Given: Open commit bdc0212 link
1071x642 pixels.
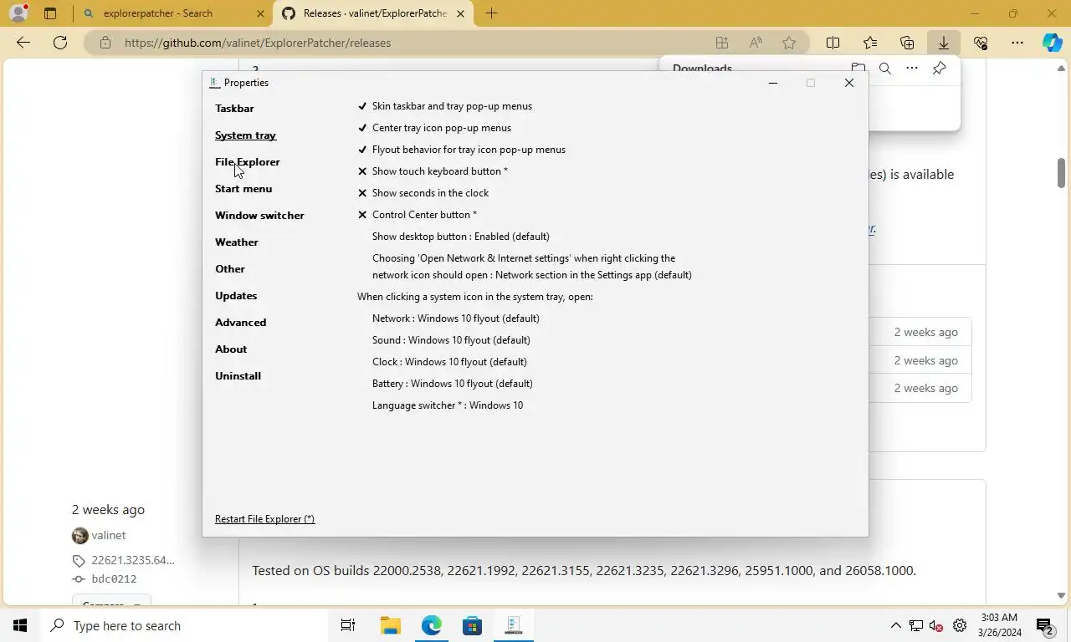Looking at the screenshot, I should click(x=114, y=578).
